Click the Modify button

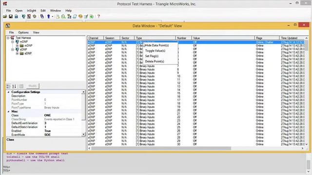pos(33,86)
